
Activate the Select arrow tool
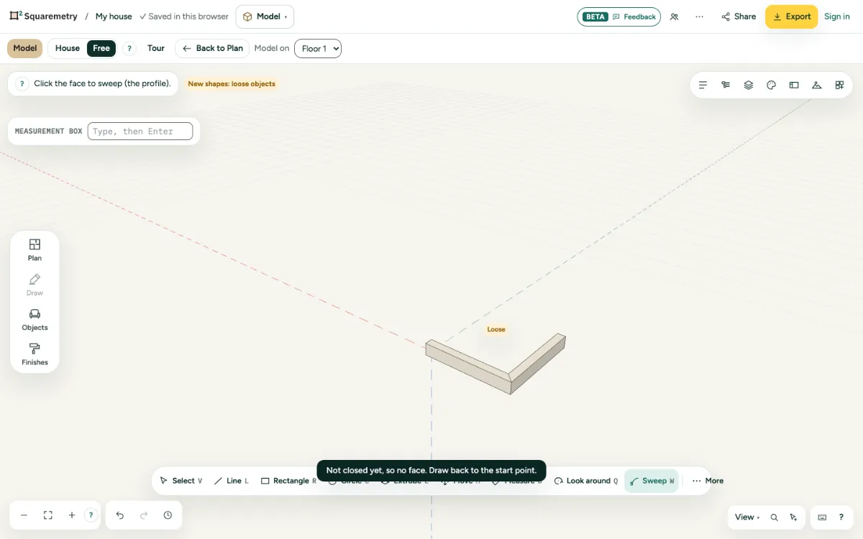181,481
